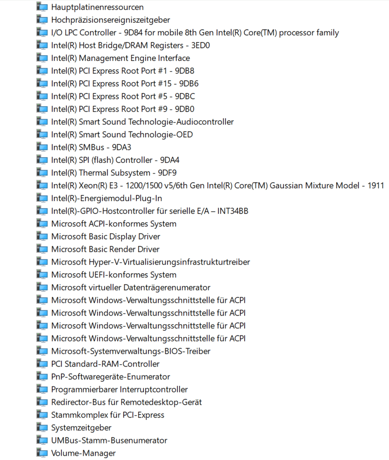Click the virtueller Datenträgerenumerator icon
Viewport: 389px width, 460px height.
click(42, 287)
